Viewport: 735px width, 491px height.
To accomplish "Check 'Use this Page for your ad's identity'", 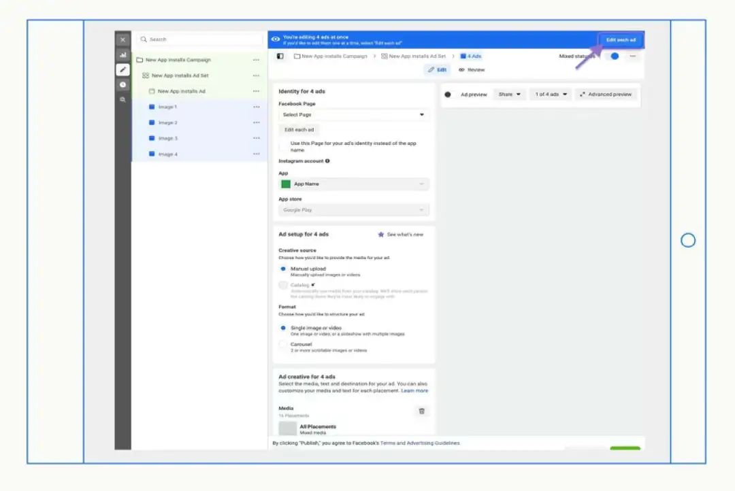I will click(x=283, y=147).
